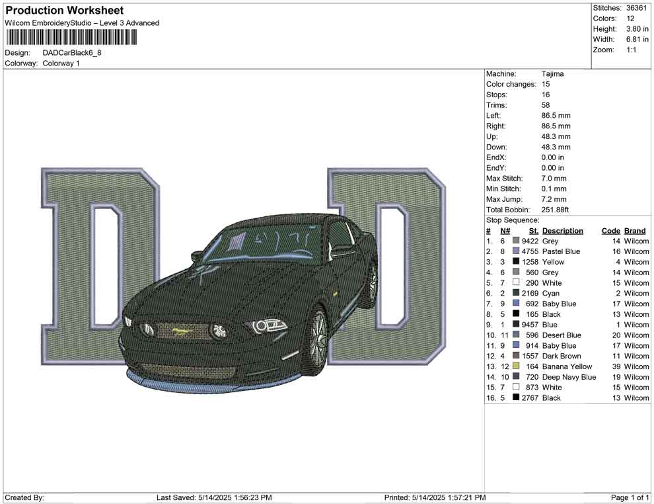Click the Code column header
Viewport: 654px width, 504px height.
click(x=610, y=231)
